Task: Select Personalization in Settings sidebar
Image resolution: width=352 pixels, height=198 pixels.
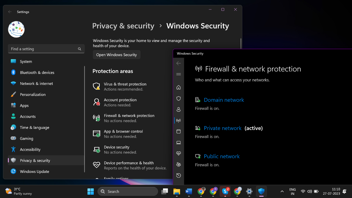Action: pos(46,94)
